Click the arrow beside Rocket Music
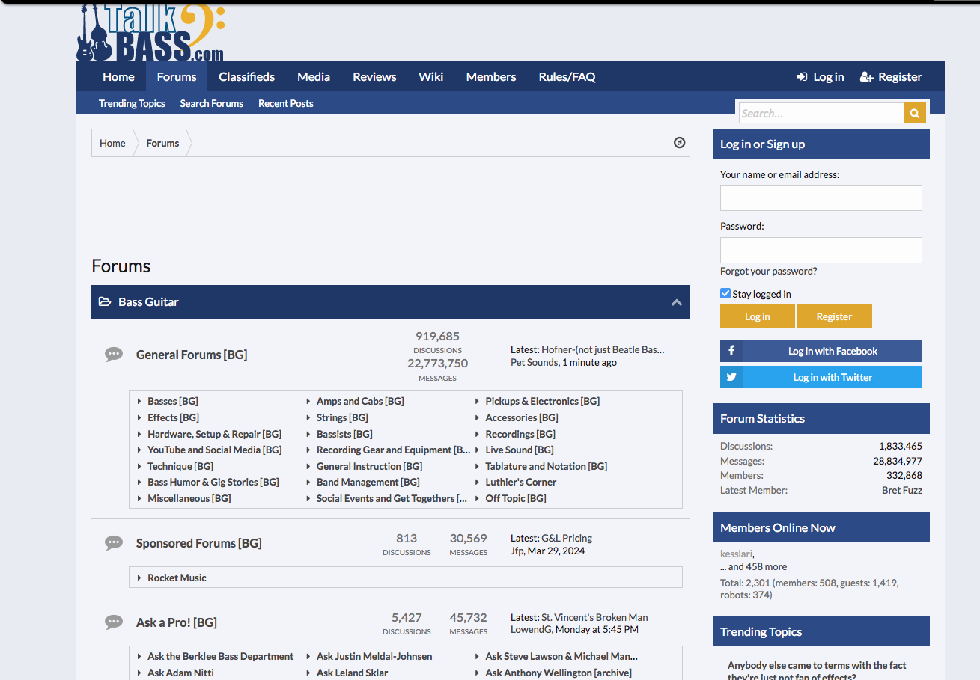Image resolution: width=980 pixels, height=680 pixels. tap(140, 578)
